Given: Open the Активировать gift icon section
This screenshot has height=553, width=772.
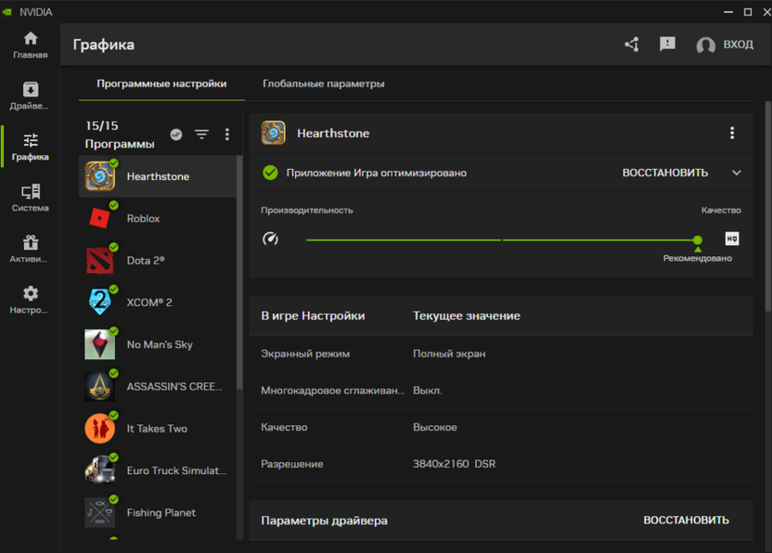Looking at the screenshot, I should click(x=30, y=249).
